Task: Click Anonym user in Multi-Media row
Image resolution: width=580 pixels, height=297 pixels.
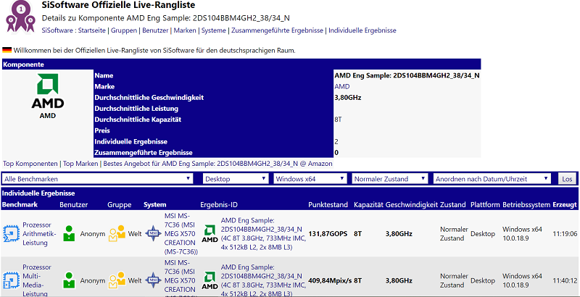Action: (x=93, y=281)
